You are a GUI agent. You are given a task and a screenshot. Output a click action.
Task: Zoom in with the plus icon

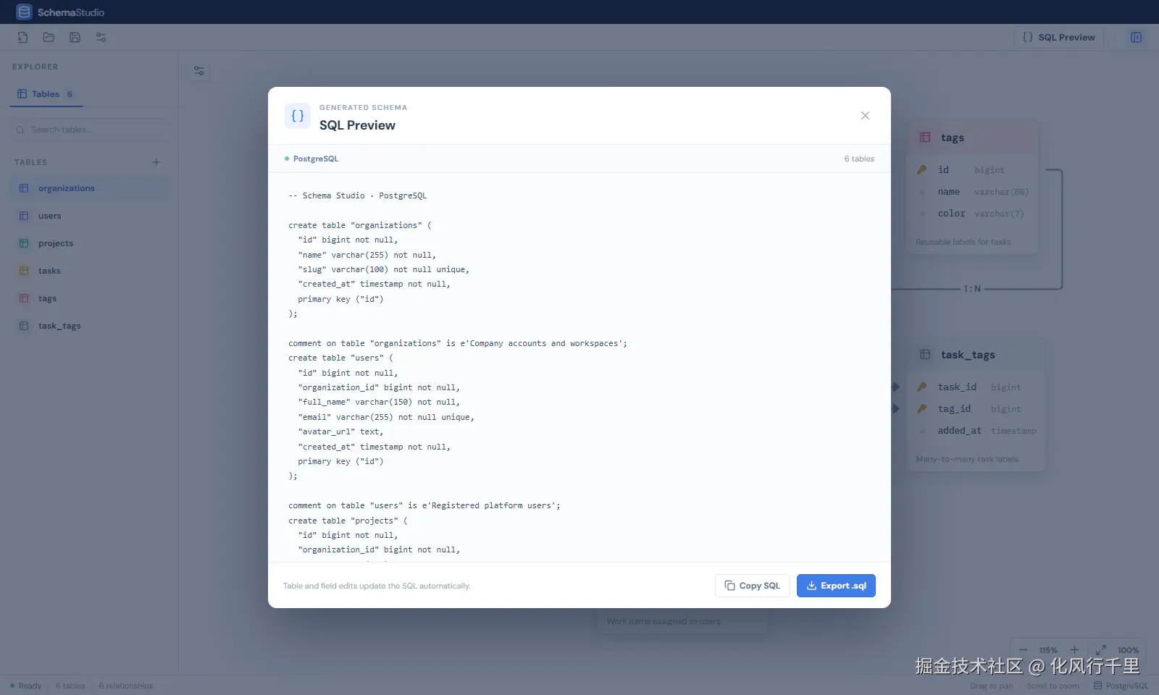coord(1074,650)
